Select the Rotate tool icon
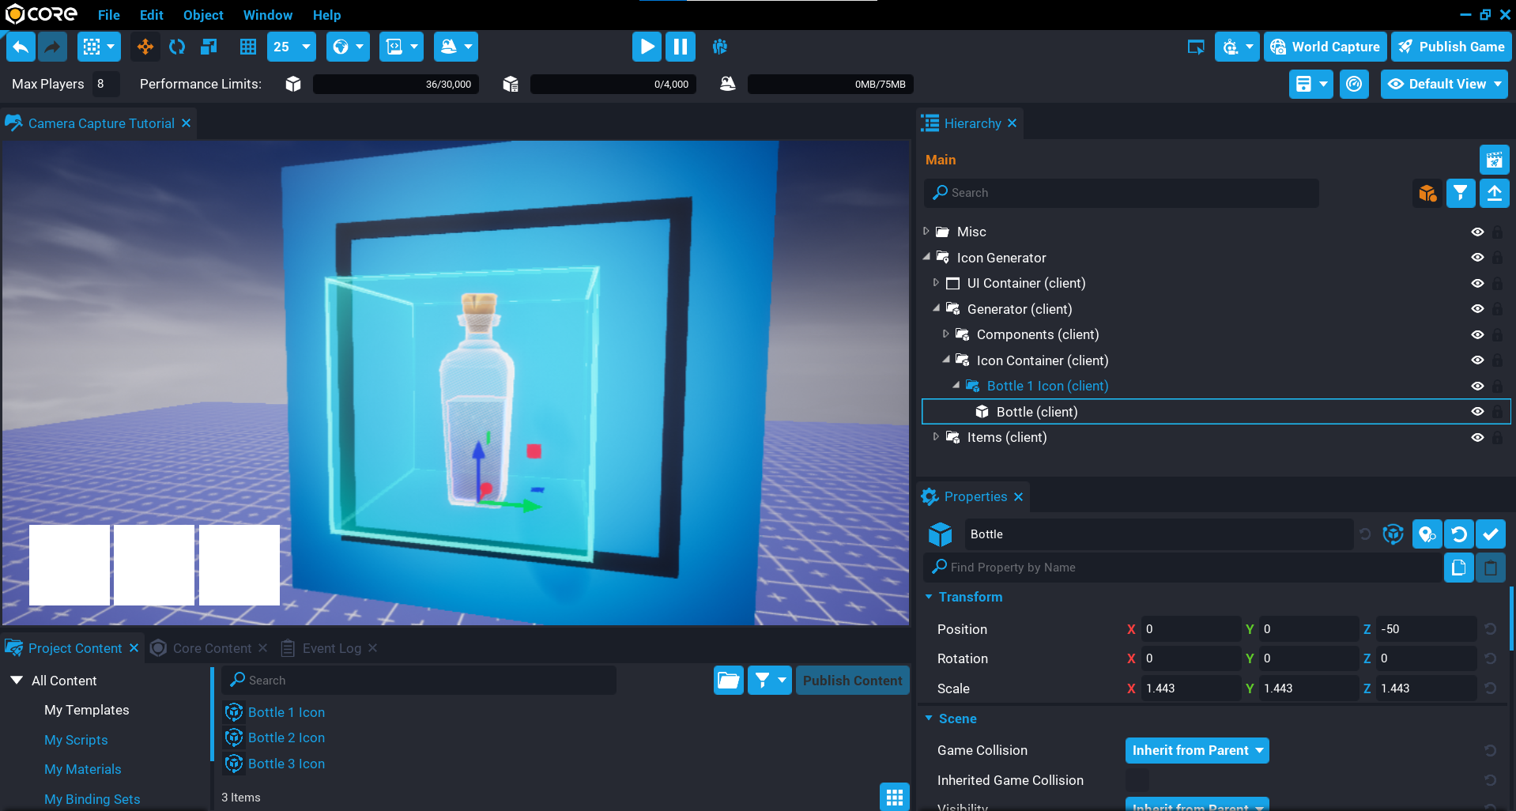This screenshot has height=811, width=1516. pyautogui.click(x=177, y=47)
